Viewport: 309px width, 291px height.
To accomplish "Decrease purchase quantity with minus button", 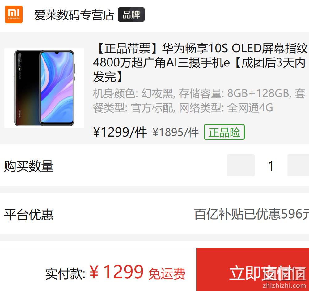I will click(x=241, y=165).
